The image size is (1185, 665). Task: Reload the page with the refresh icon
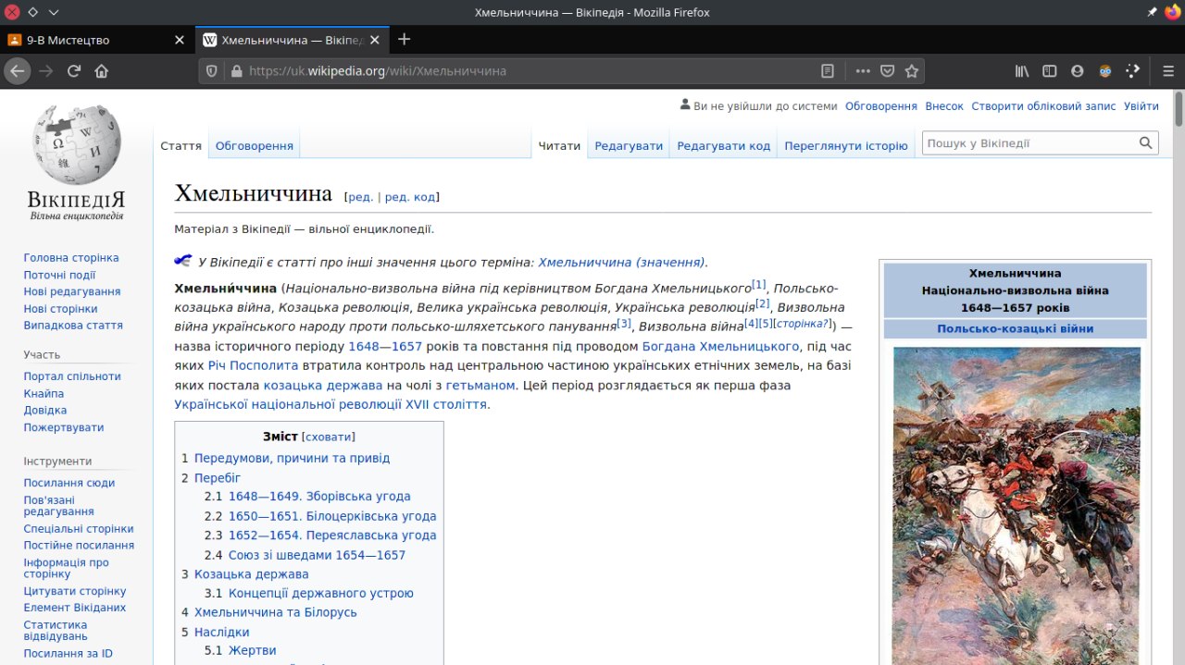(x=74, y=70)
